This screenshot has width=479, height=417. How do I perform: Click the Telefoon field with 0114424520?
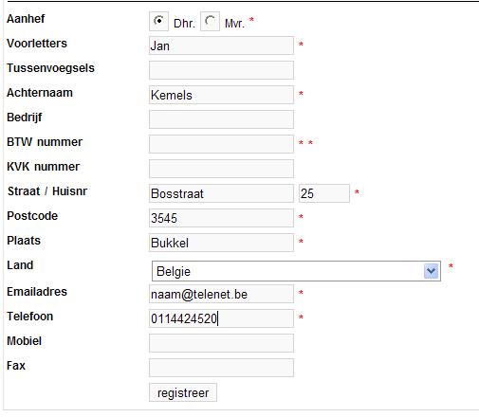pyautogui.click(x=221, y=318)
